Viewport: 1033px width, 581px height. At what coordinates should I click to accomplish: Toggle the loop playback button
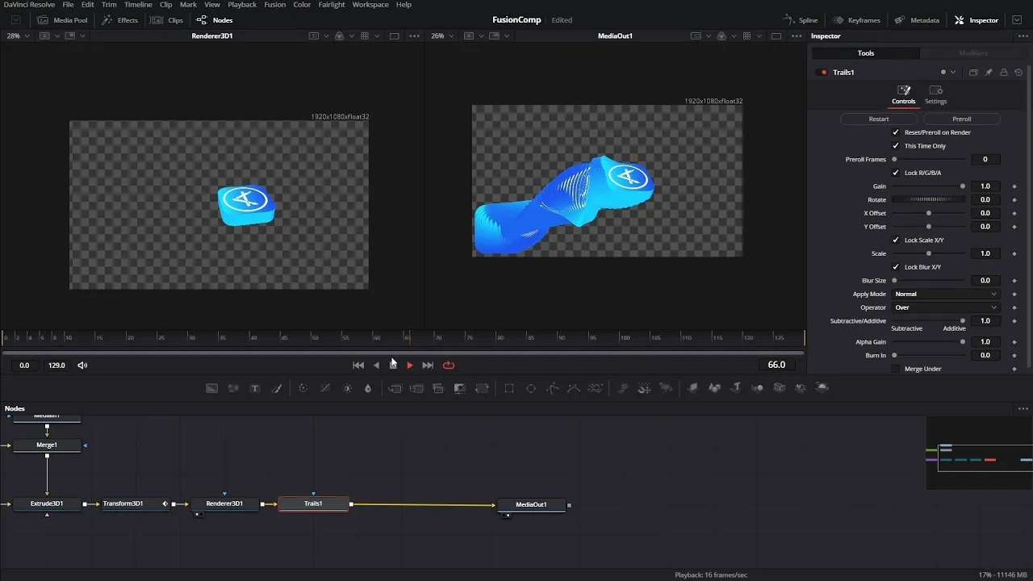point(449,366)
